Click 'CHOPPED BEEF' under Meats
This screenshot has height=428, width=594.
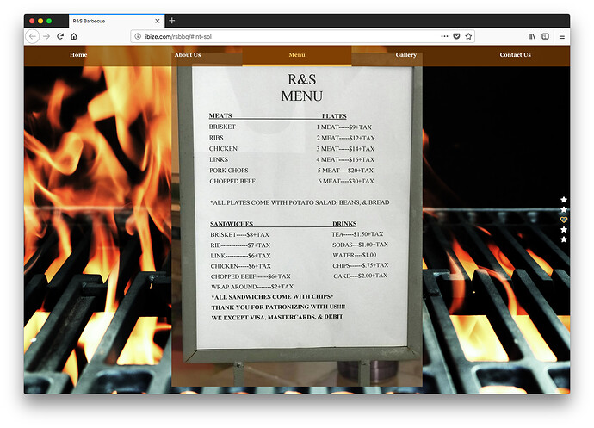pyautogui.click(x=232, y=182)
